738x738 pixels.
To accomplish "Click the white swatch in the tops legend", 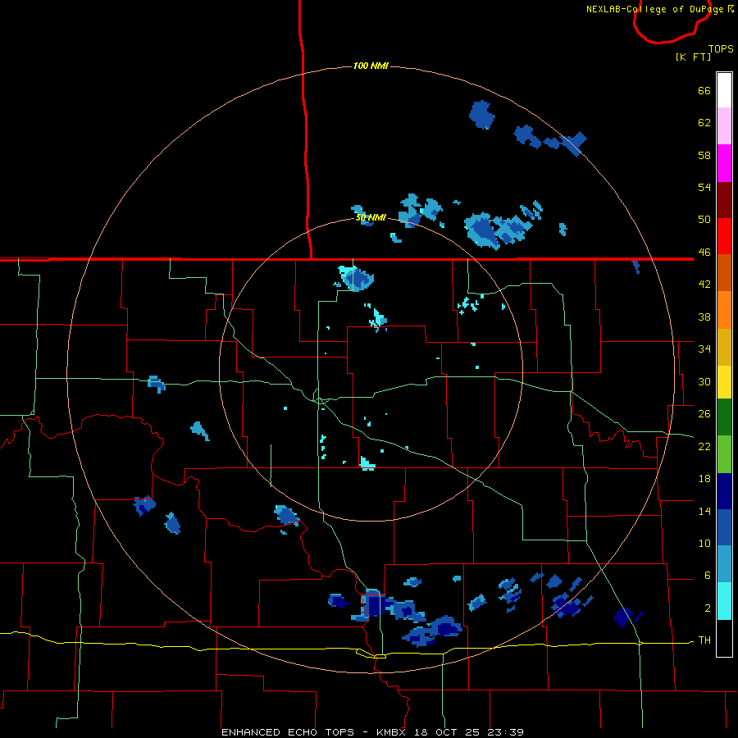I will tap(724, 90).
